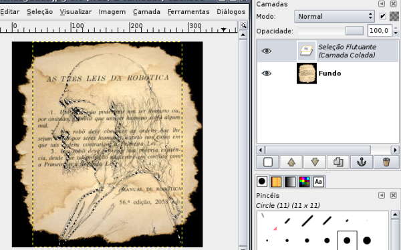Viewport: 401px width, 250px height.
Task: Lower the layer with the down arrow
Action: (x=315, y=162)
